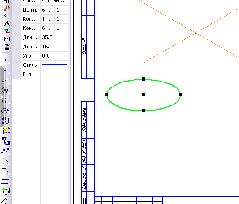Select the sketch line tool with the lightning bolt

click(x=6, y=131)
